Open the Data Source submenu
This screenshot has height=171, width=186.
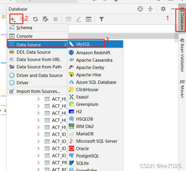tap(37, 45)
